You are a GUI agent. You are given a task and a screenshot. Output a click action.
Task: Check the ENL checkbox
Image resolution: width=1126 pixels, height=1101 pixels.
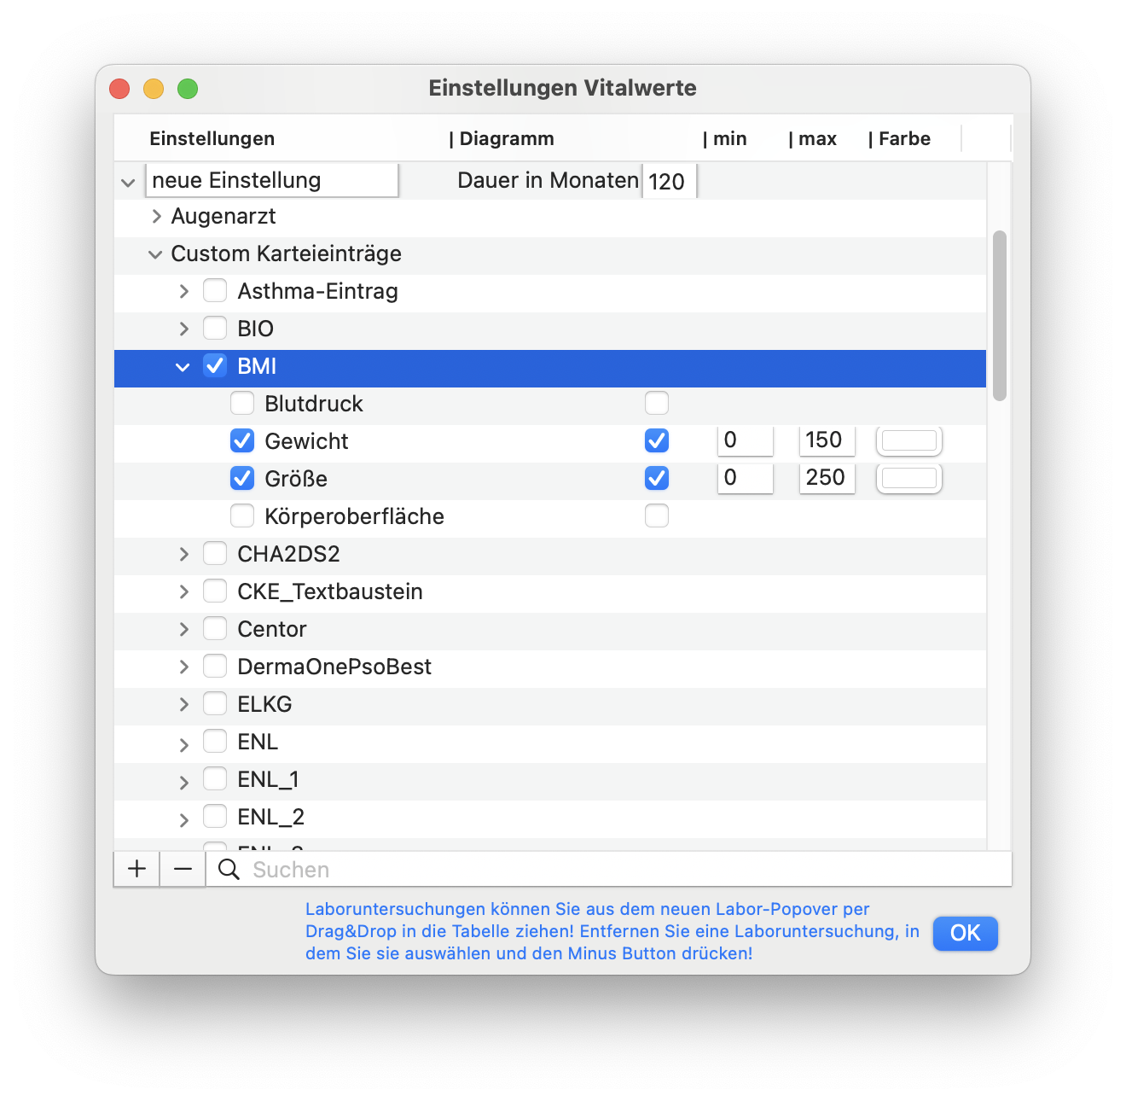215,742
